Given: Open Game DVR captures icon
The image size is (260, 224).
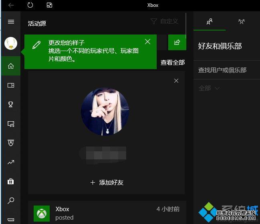Looking at the screenshot, I should coord(11,124).
